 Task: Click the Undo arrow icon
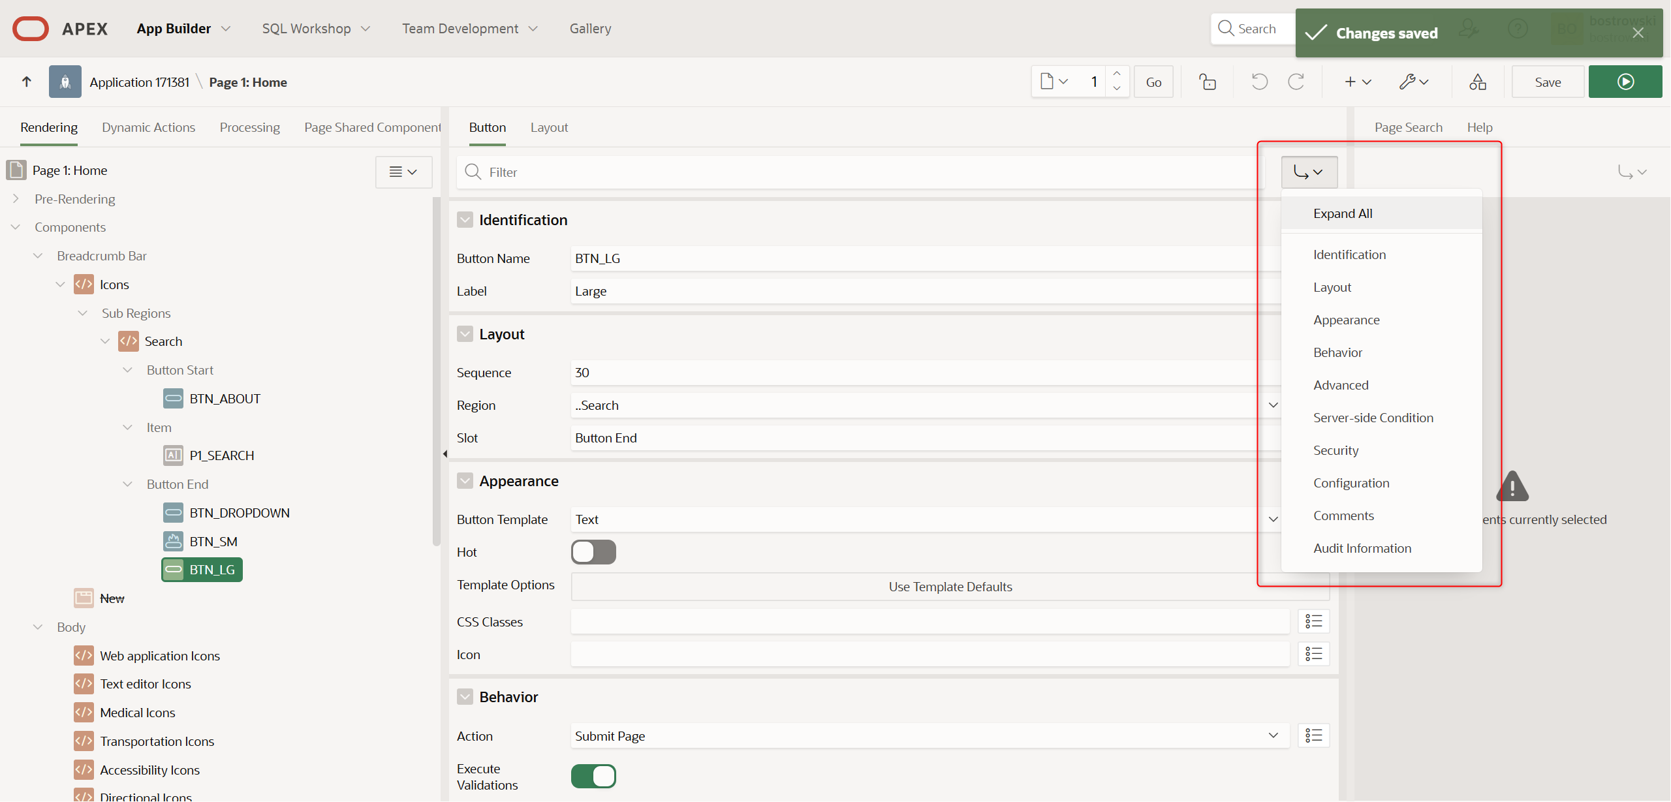click(1259, 82)
